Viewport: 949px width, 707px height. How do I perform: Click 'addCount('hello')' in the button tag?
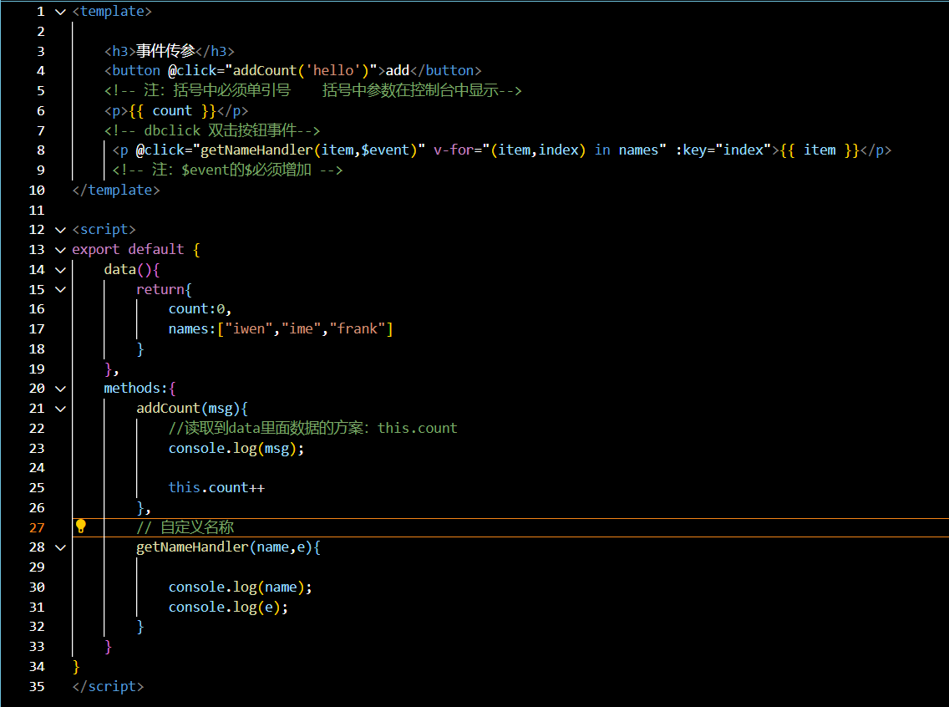(x=302, y=71)
